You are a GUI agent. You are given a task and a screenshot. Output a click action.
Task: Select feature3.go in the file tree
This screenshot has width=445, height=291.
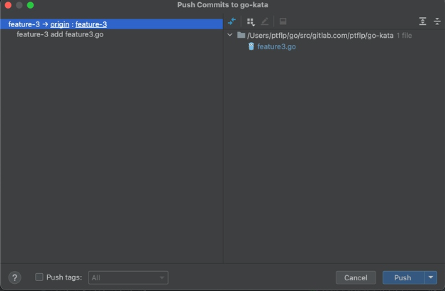click(x=276, y=46)
